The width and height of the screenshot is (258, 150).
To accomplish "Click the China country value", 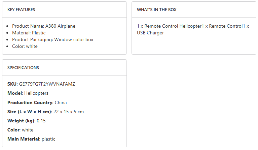I will [61, 102].
